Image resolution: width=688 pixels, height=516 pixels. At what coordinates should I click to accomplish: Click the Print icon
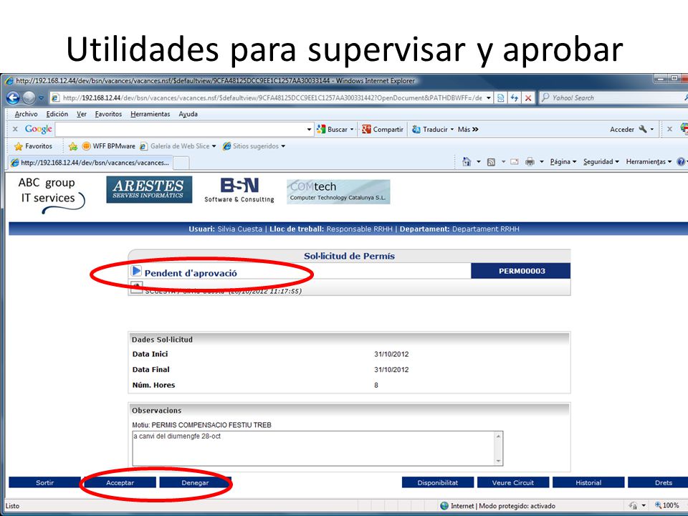[x=530, y=162]
